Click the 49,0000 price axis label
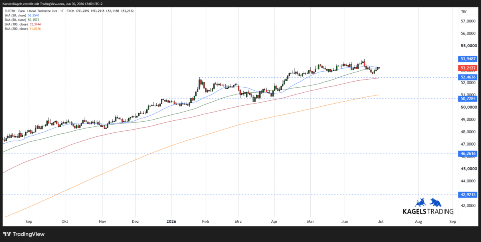 click(468, 120)
